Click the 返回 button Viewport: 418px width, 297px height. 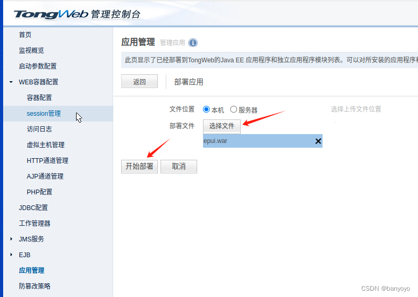[140, 81]
